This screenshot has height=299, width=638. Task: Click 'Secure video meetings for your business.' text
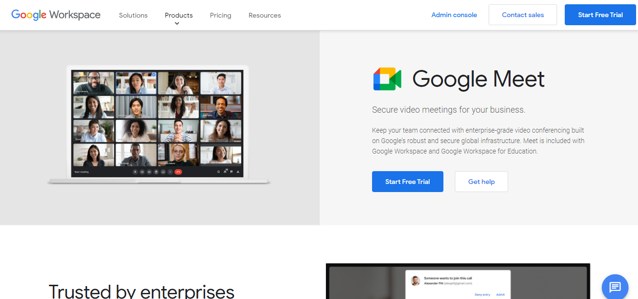click(449, 110)
